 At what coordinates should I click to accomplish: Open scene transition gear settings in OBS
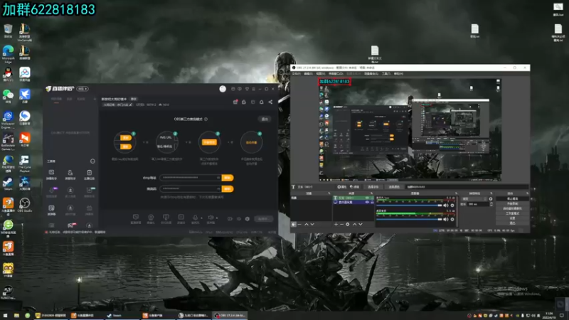click(491, 199)
